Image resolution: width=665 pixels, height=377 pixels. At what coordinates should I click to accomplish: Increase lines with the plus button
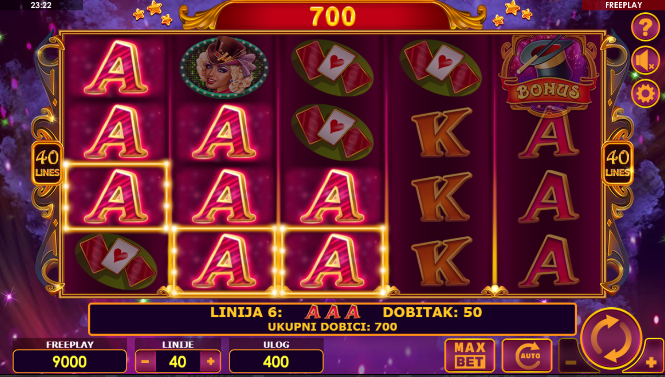210,362
